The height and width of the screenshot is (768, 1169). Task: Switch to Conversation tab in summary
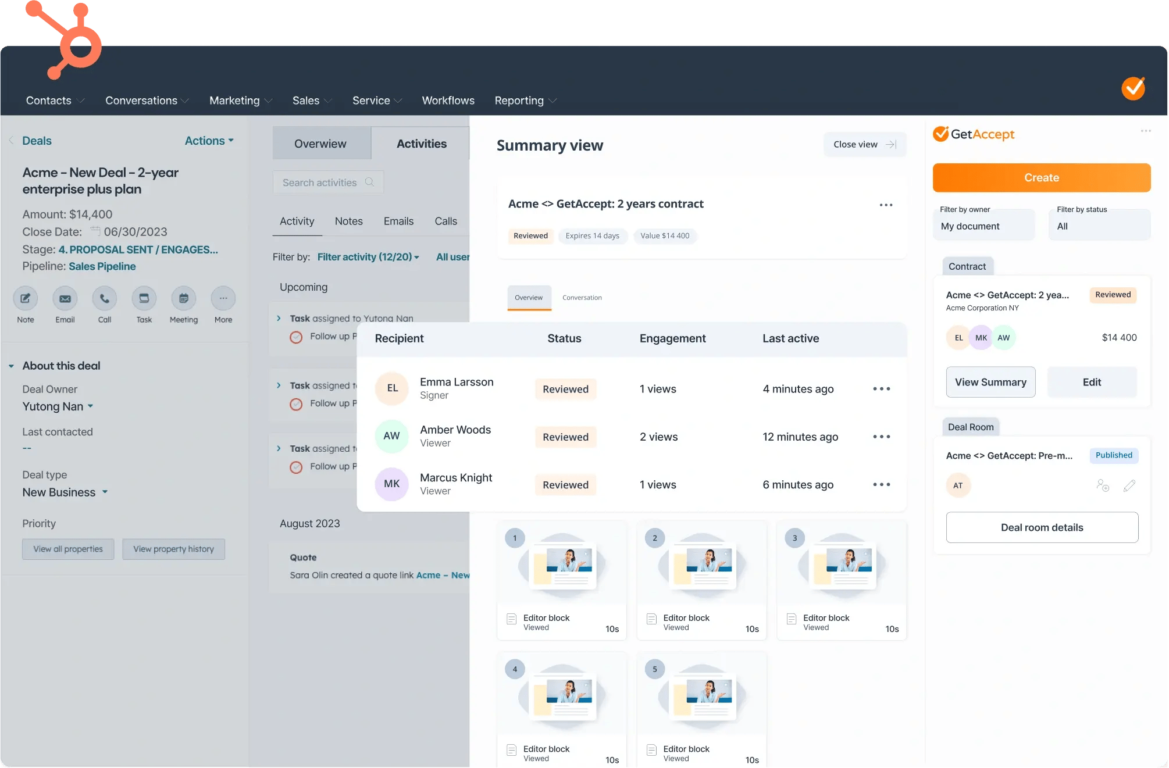pyautogui.click(x=582, y=298)
